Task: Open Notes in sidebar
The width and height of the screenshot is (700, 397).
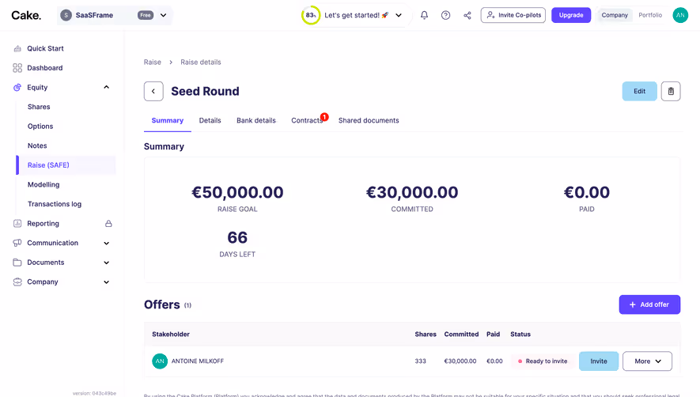Action: click(37, 146)
